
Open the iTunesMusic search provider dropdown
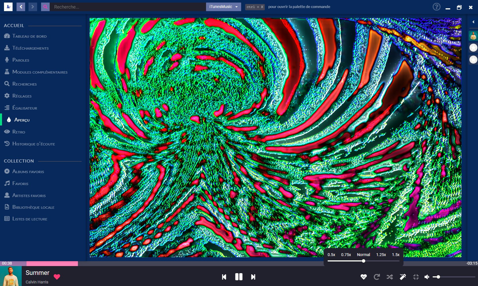pyautogui.click(x=223, y=7)
